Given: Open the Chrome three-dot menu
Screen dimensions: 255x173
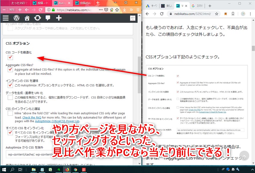Looking at the screenshot, I should (251, 14).
